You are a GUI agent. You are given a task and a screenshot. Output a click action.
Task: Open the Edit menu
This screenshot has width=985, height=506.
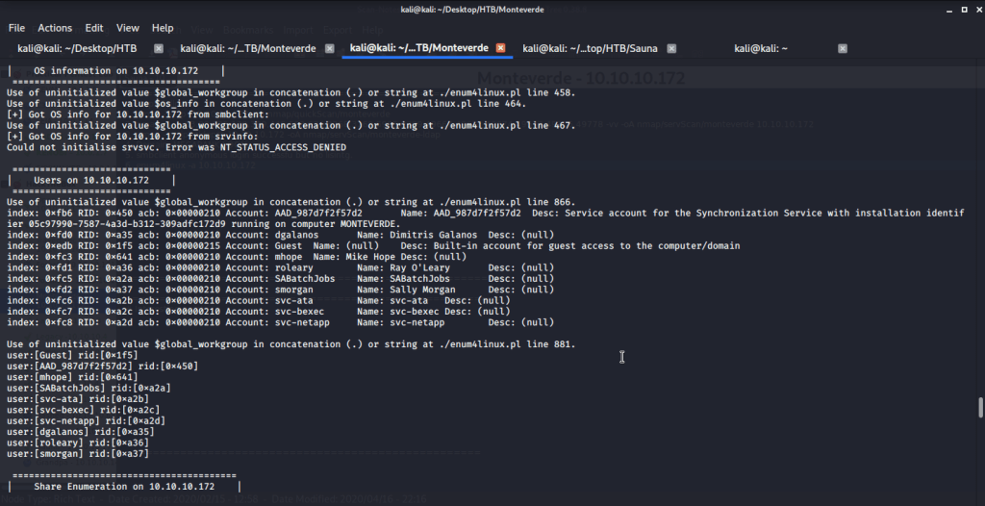click(x=94, y=28)
